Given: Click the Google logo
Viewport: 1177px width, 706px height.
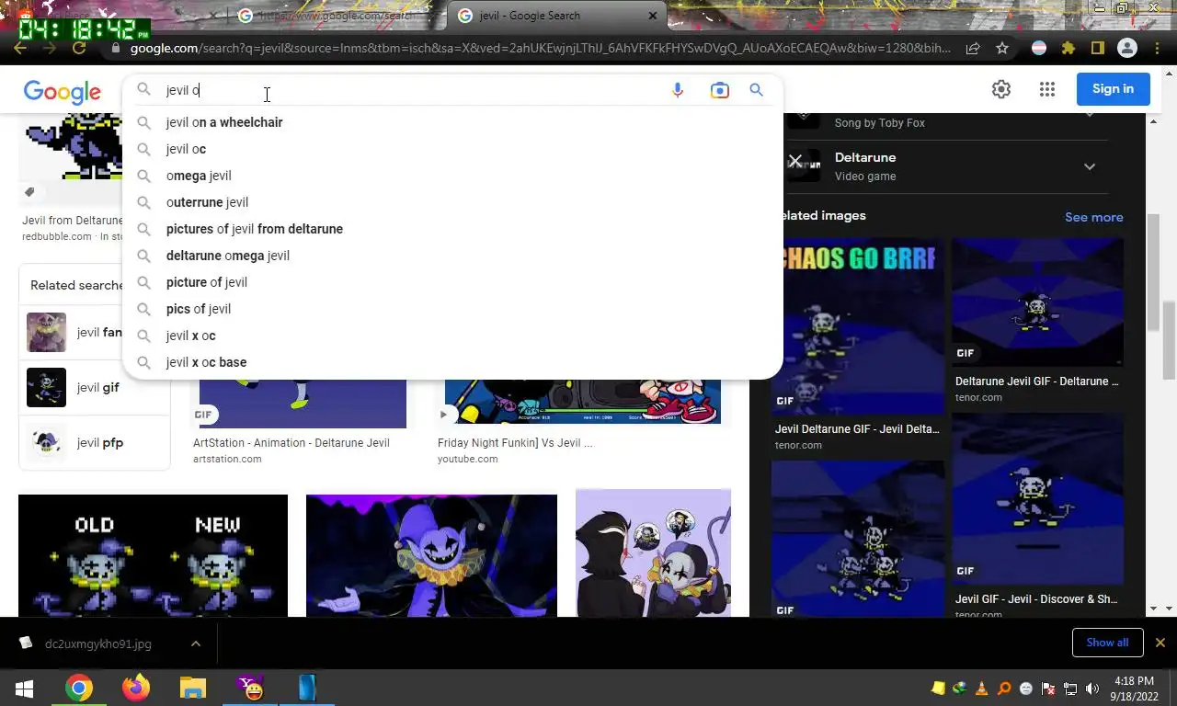Looking at the screenshot, I should click(63, 91).
